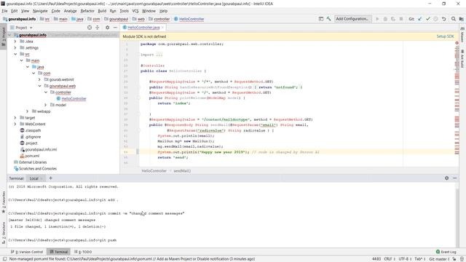The width and height of the screenshot is (466, 262).
Task: Click the Git Commit checkmark icon
Action: pyautogui.click(x=427, y=19)
